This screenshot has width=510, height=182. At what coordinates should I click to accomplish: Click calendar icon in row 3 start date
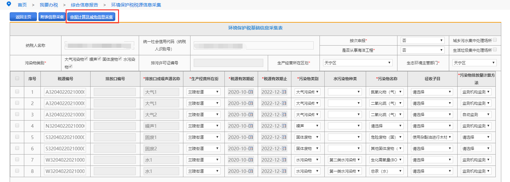pyautogui.click(x=251, y=115)
